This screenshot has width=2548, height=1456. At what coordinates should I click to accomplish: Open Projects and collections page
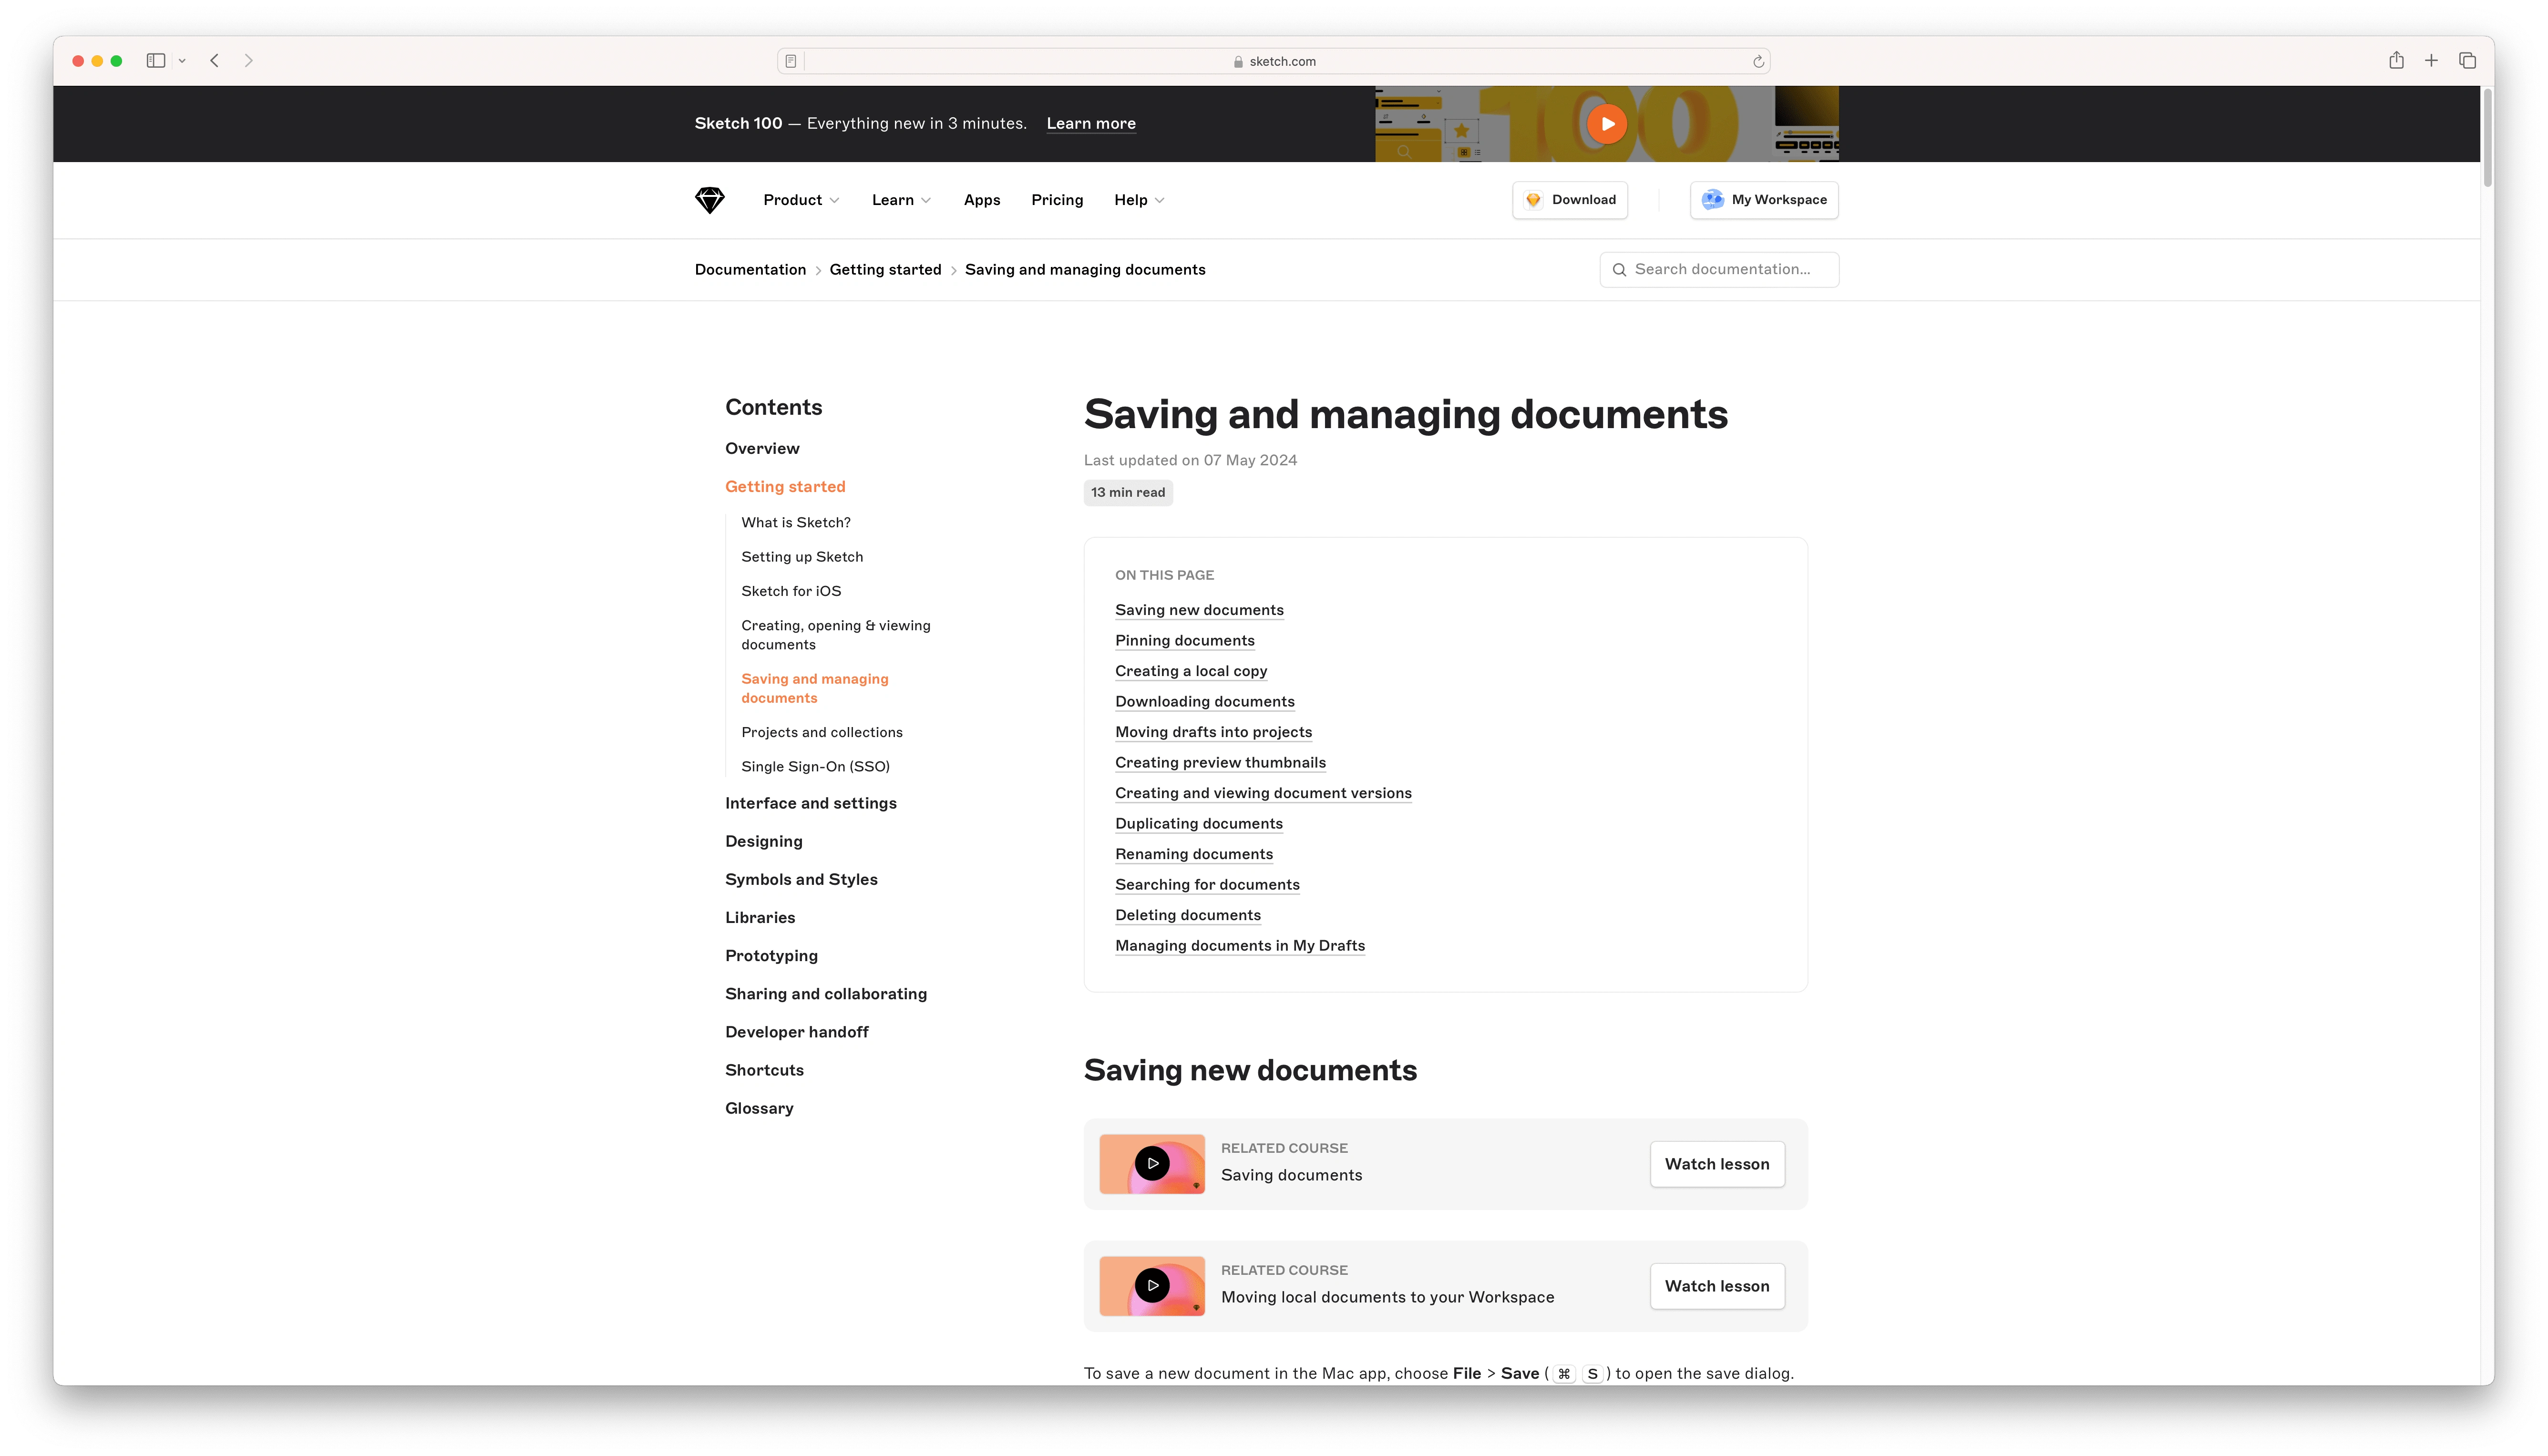click(822, 733)
